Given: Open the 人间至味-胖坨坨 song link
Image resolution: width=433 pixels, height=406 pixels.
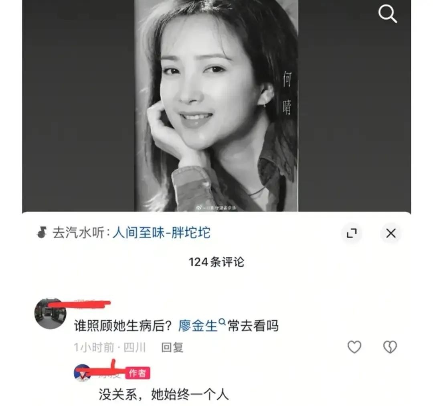Looking at the screenshot, I should click(x=162, y=233).
